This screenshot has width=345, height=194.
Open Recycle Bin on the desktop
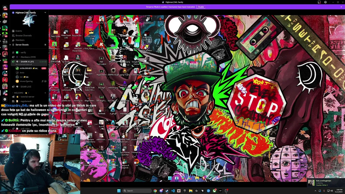point(77,33)
